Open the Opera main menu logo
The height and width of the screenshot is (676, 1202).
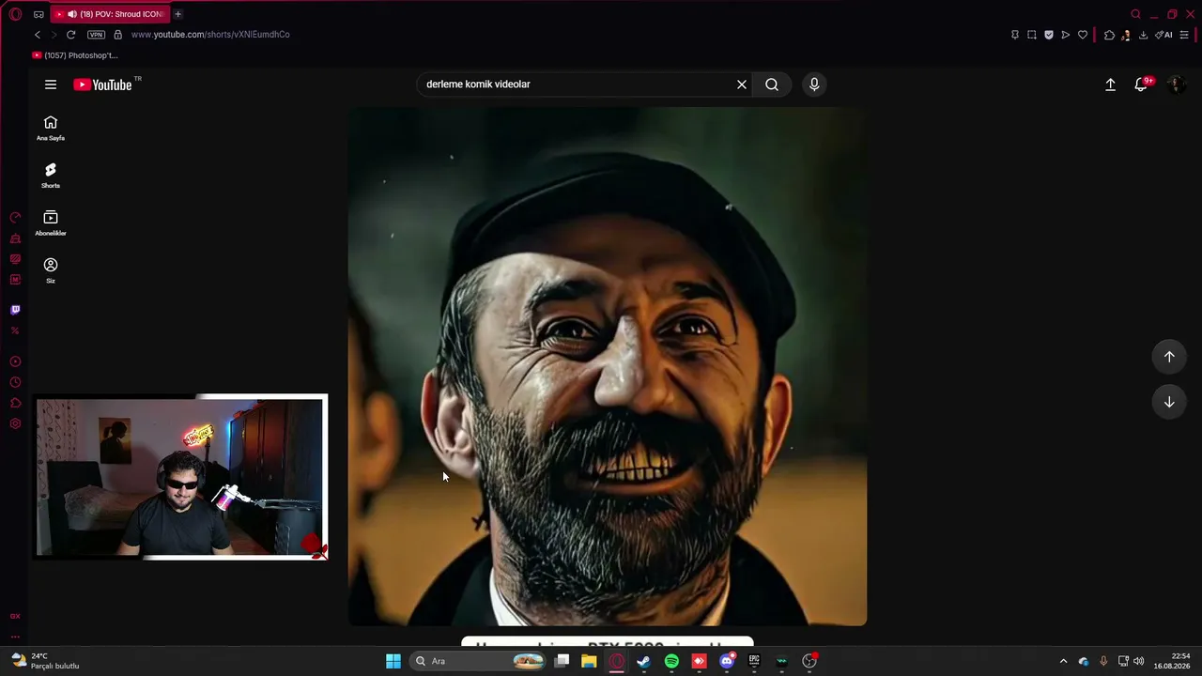pyautogui.click(x=15, y=14)
